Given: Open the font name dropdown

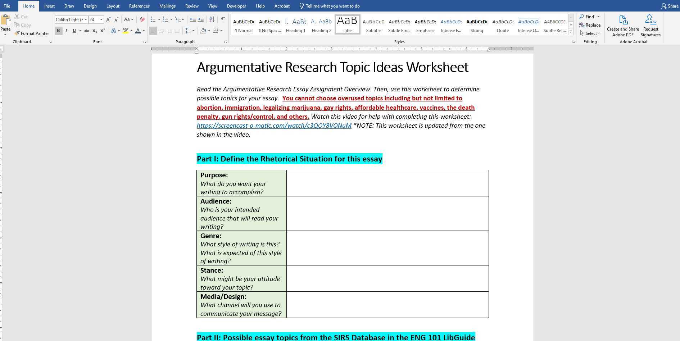Looking at the screenshot, I should click(86, 19).
